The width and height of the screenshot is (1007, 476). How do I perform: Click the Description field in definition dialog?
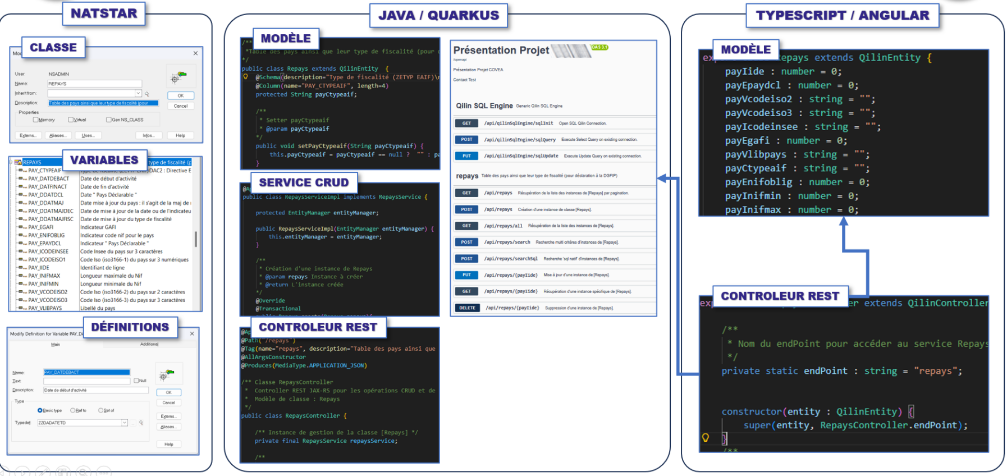click(x=95, y=390)
